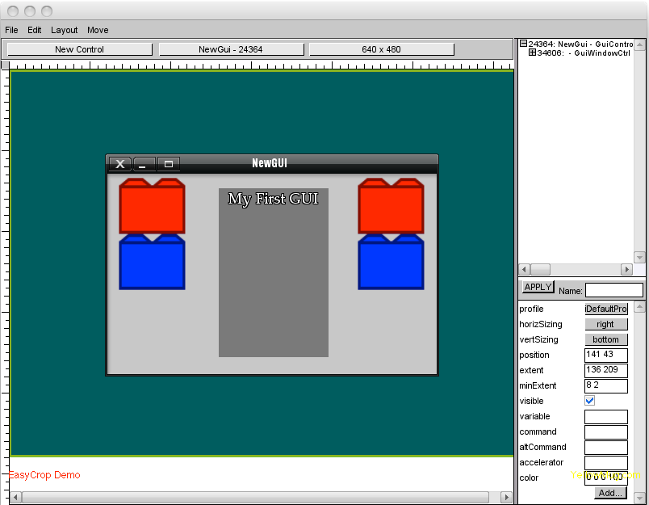Collapse the 24364 NewGui tree node

point(523,44)
